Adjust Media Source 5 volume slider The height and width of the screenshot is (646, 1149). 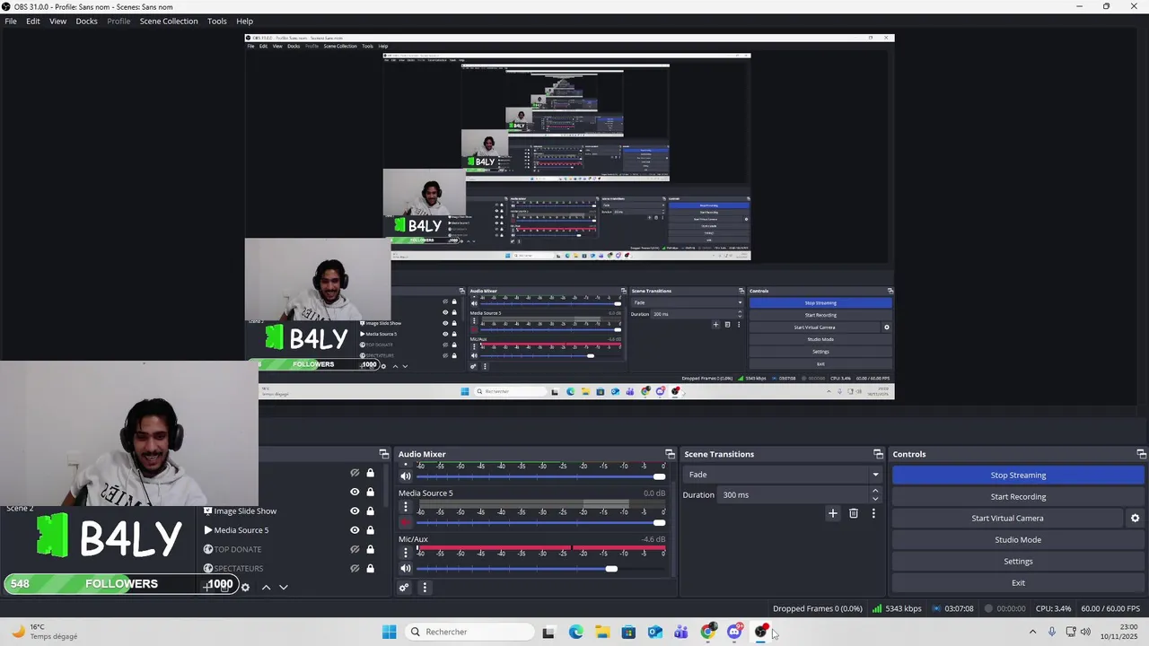(660, 522)
